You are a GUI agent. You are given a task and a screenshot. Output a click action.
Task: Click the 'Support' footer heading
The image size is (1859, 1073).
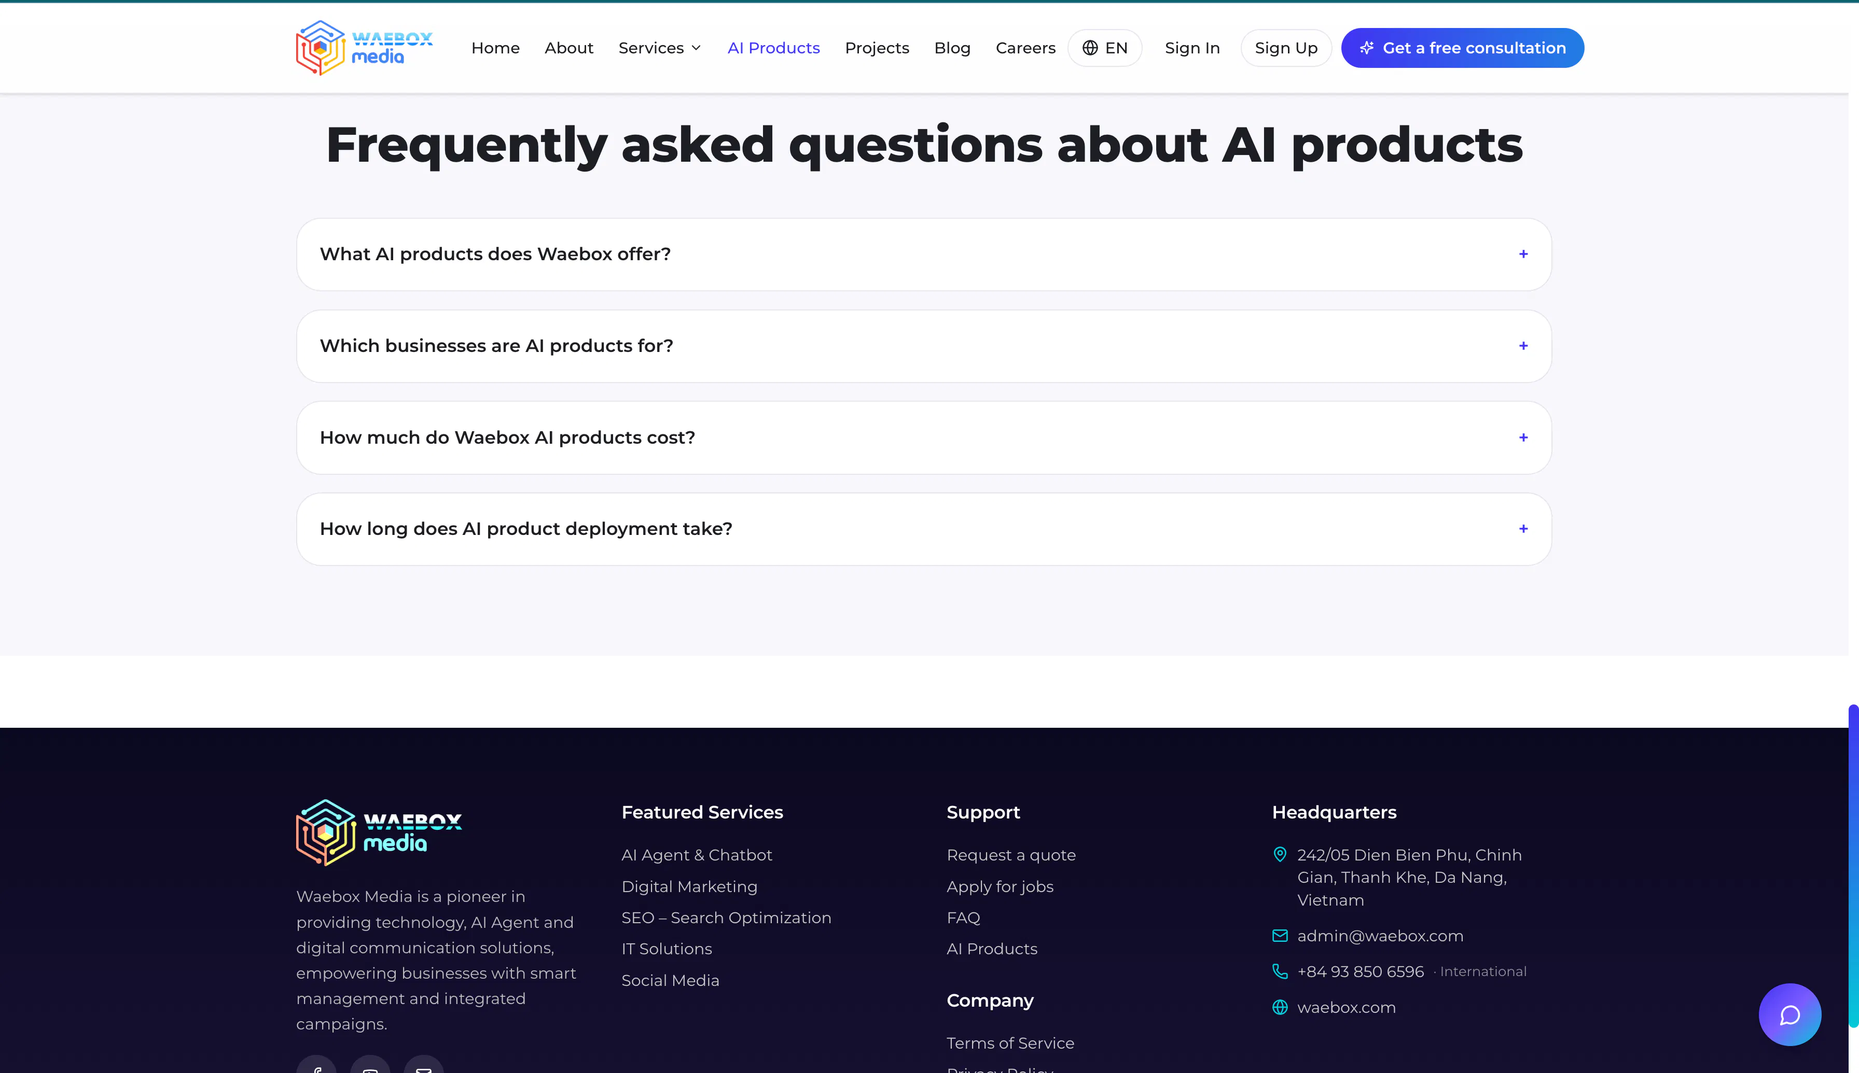coord(983,812)
